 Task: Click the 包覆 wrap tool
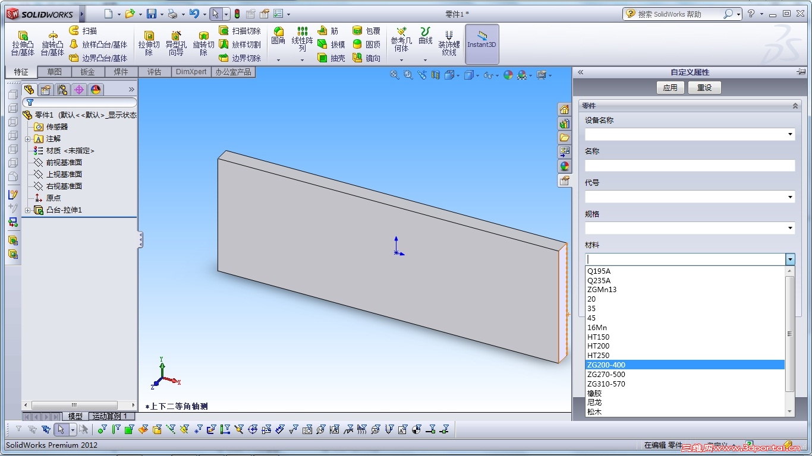click(366, 31)
